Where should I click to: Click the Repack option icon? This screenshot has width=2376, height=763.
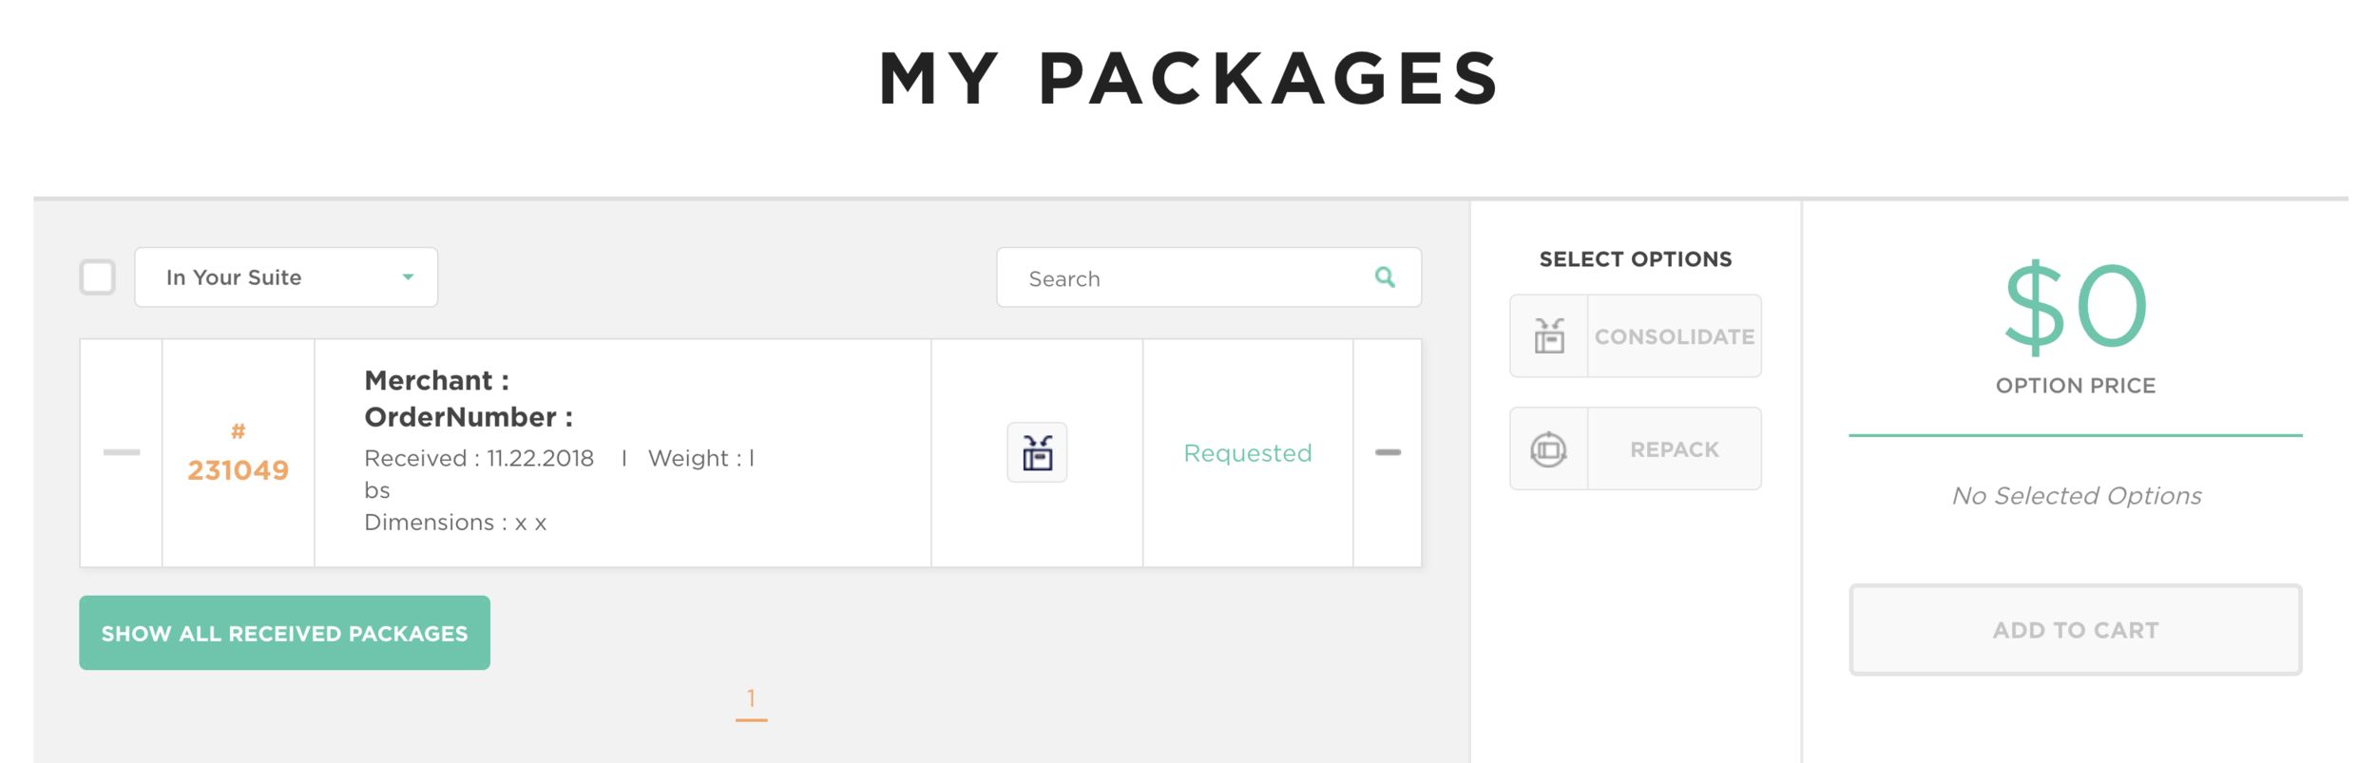pos(1548,449)
